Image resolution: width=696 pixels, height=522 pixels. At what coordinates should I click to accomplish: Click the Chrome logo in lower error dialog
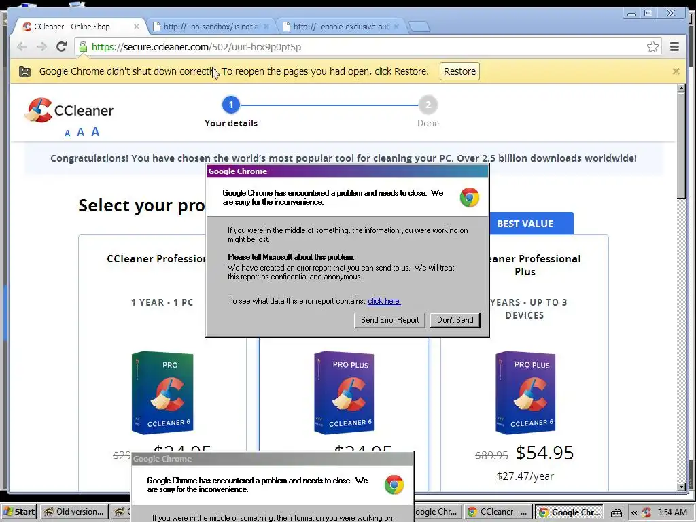point(394,485)
